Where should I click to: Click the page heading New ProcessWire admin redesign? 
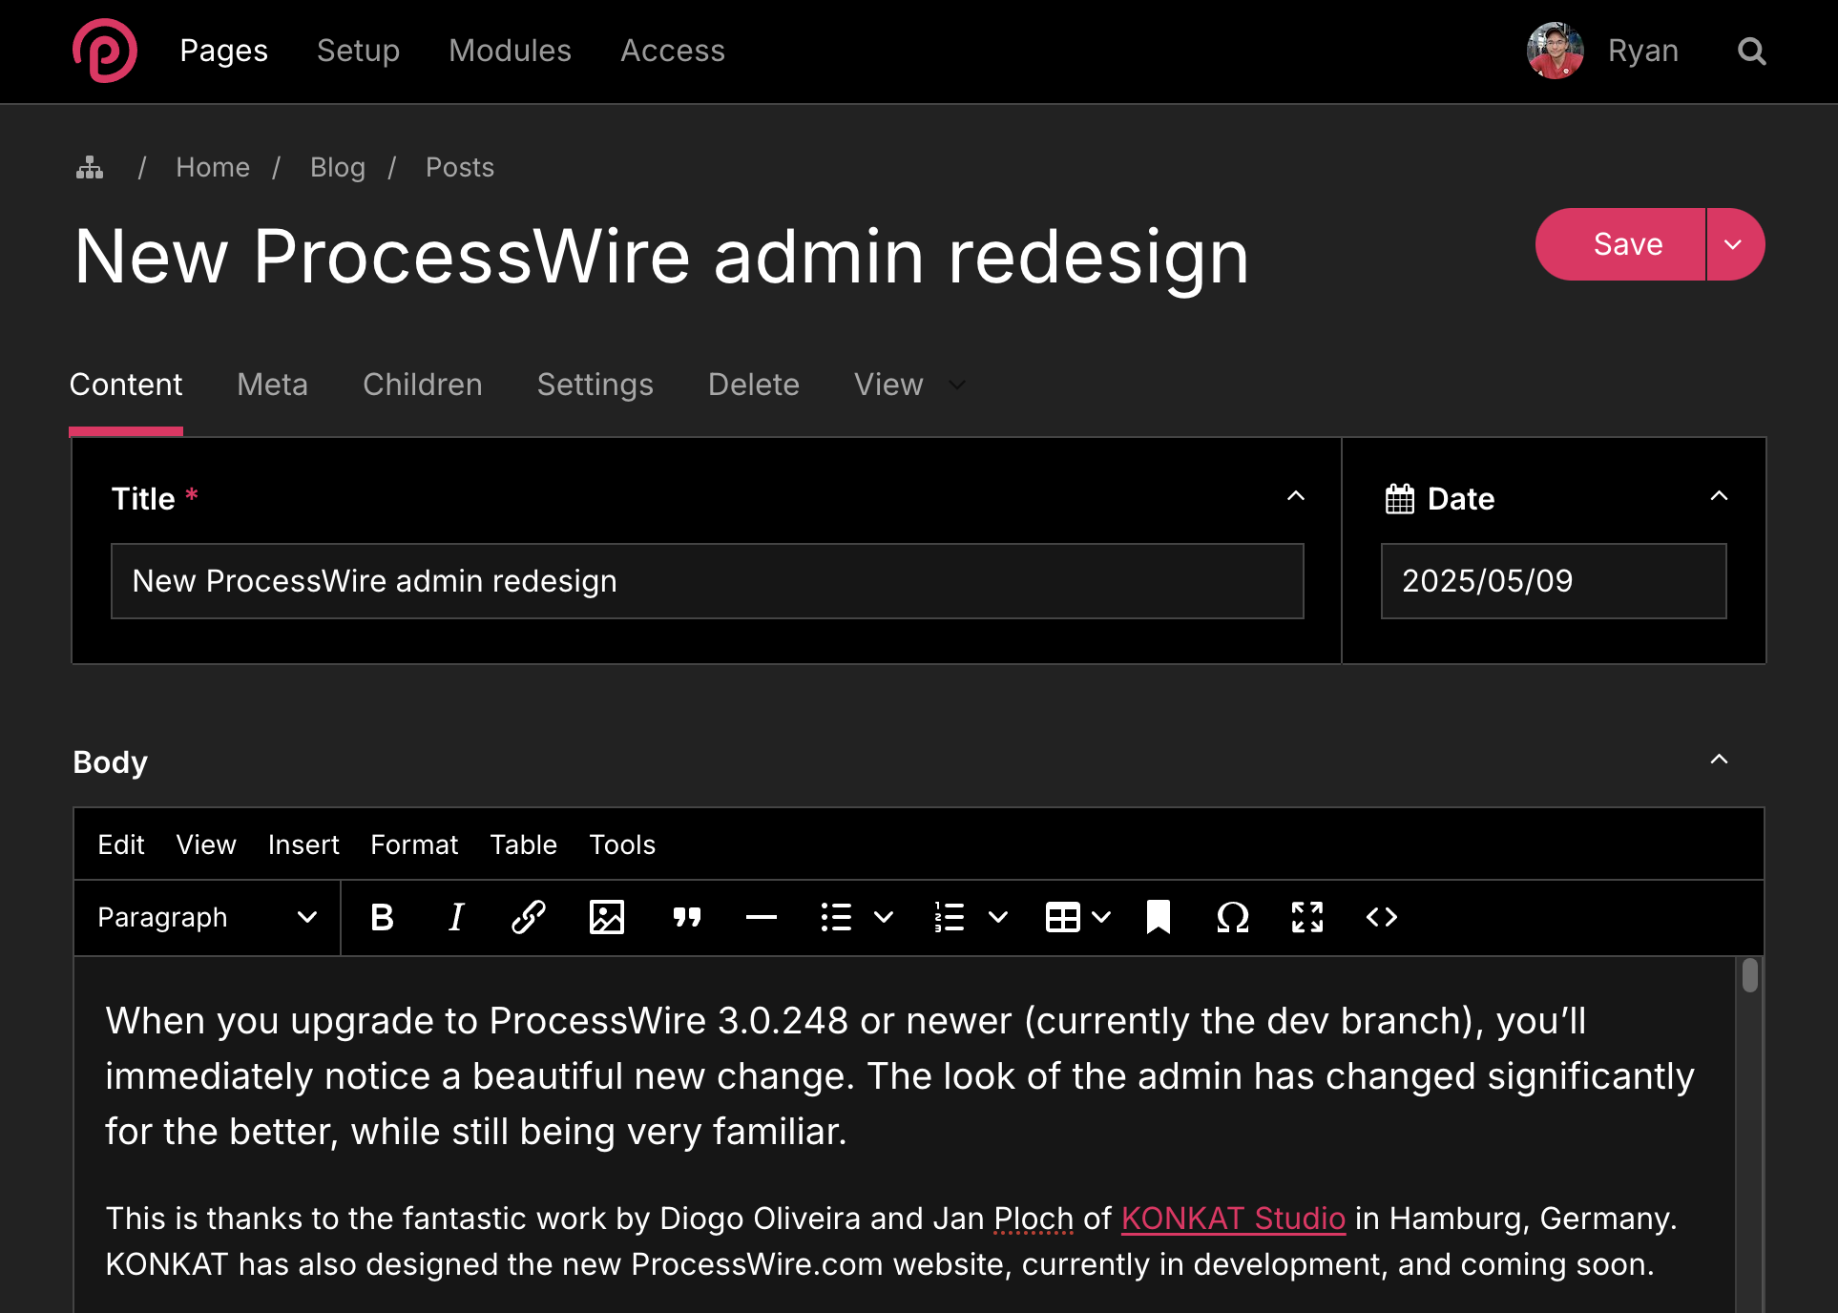[x=661, y=257]
